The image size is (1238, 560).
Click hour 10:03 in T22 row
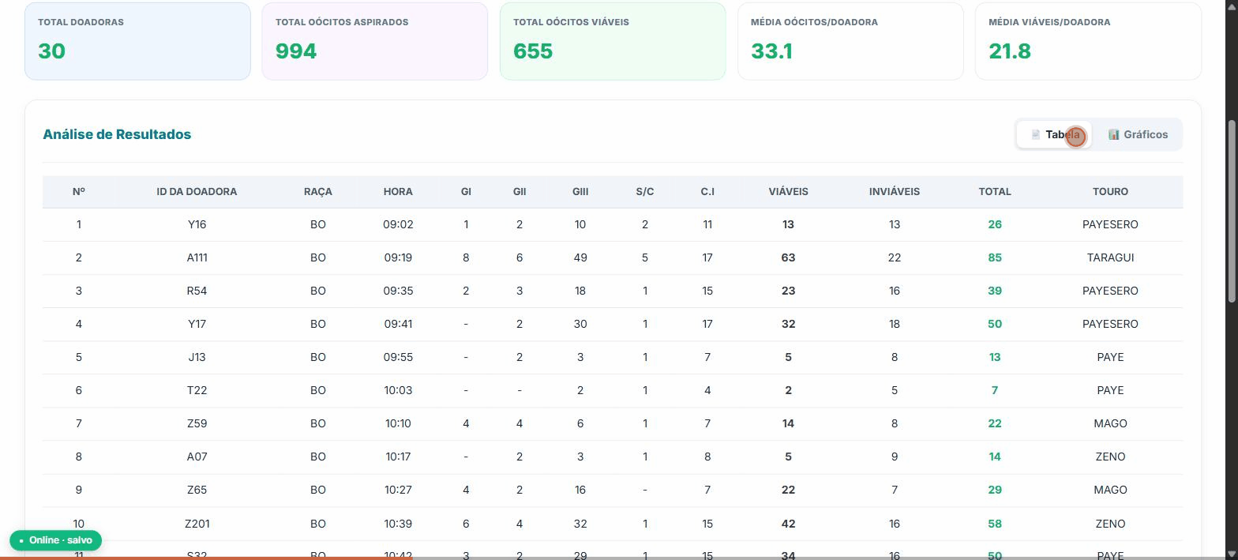(x=398, y=391)
